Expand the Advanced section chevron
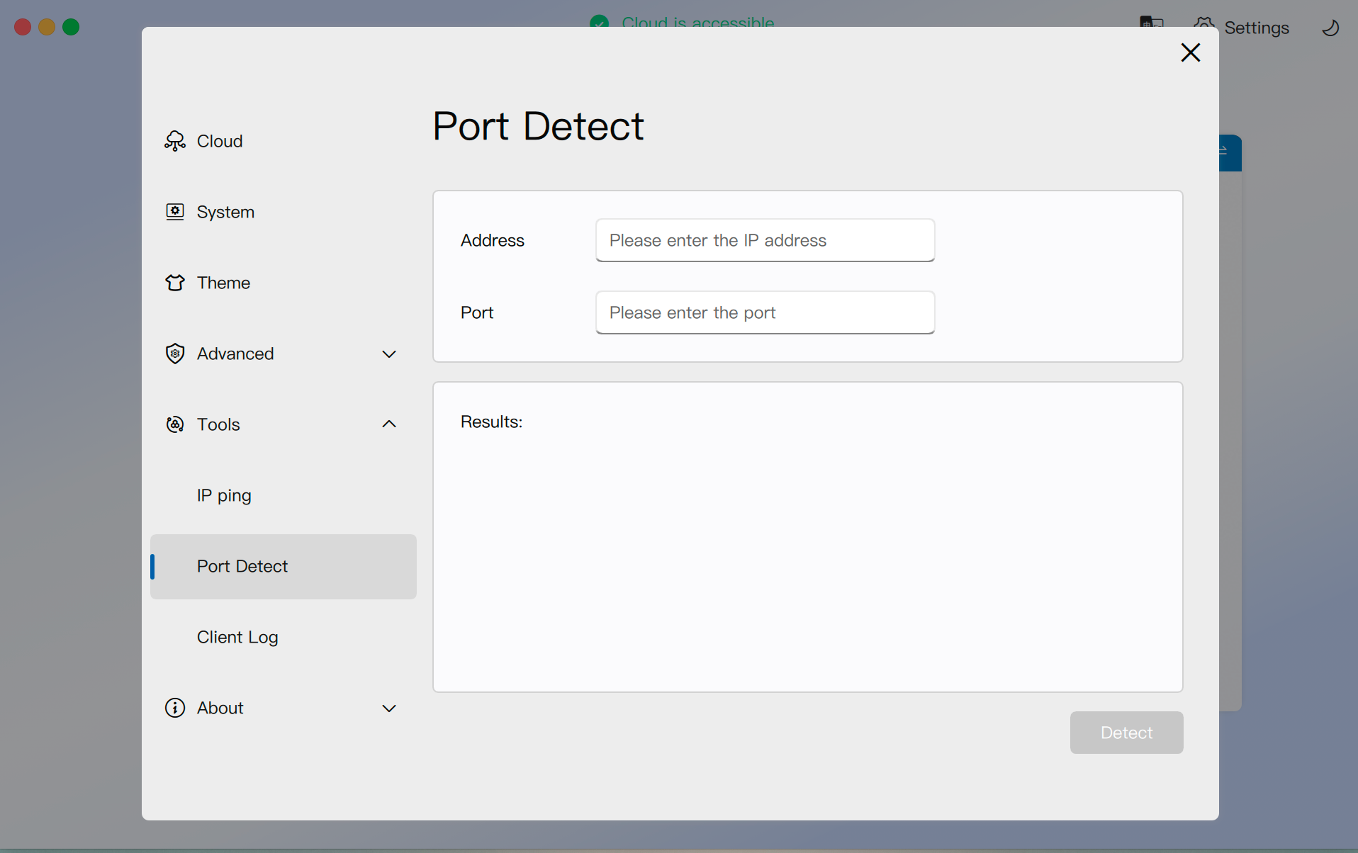The height and width of the screenshot is (853, 1358). pyautogui.click(x=389, y=354)
